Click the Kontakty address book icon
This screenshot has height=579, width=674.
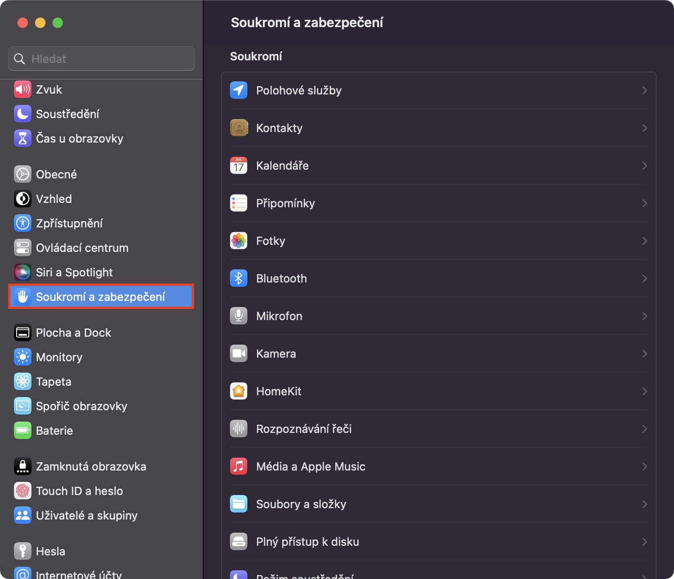coord(239,128)
